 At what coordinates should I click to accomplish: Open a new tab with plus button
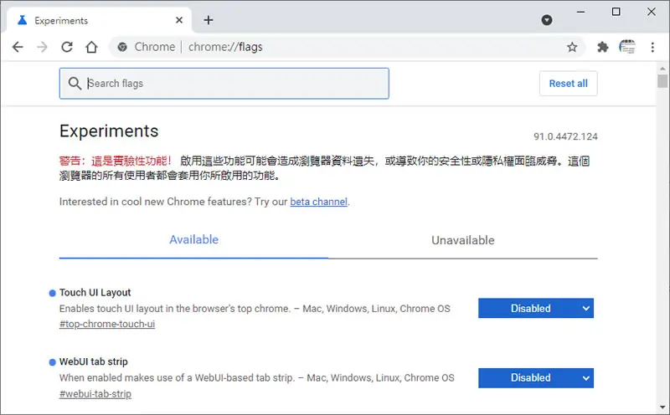[208, 20]
